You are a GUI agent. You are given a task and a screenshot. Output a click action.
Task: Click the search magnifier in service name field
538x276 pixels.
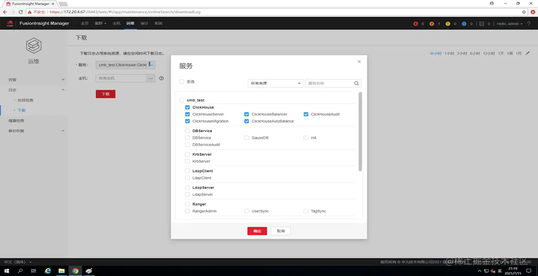(x=356, y=83)
